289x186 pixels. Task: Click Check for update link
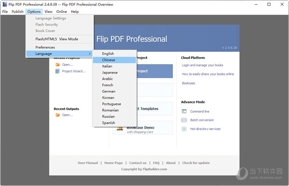coord(196,163)
